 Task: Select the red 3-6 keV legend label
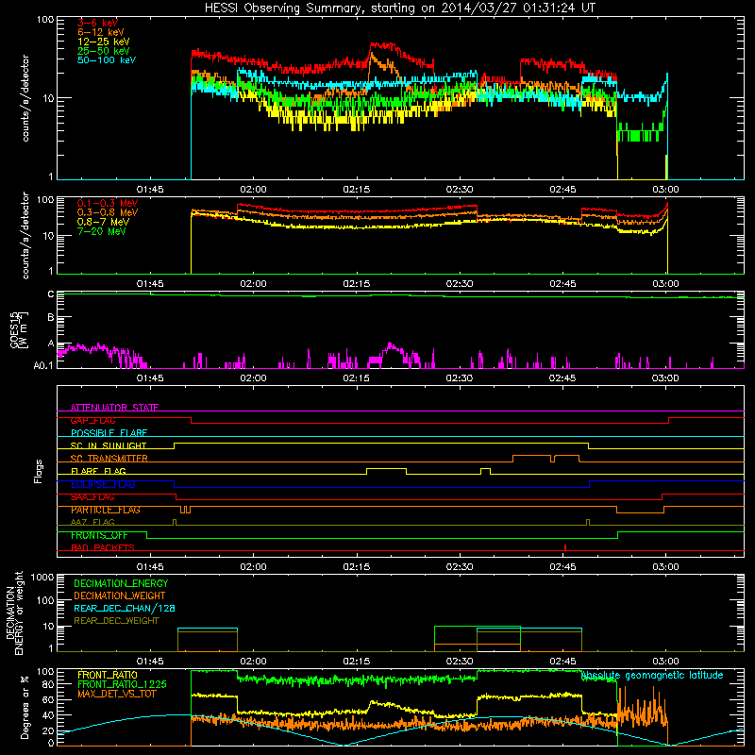point(97,23)
